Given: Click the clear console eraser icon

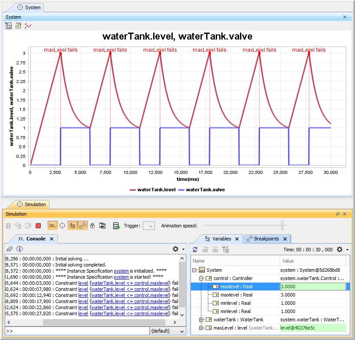Looking at the screenshot, I should click(x=10, y=249).
